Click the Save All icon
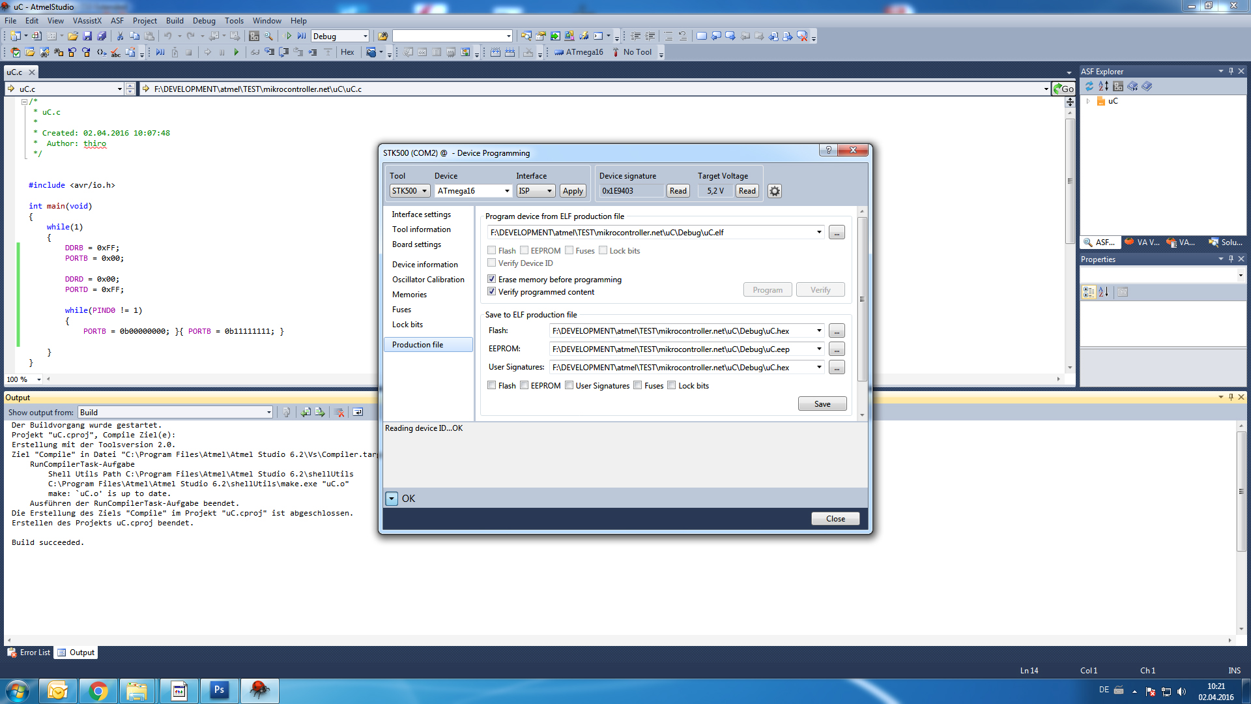Screen dimensions: 1251x704 coord(101,37)
